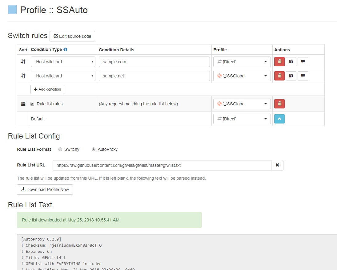Change the Default profile dropdown

pyautogui.click(x=242, y=119)
